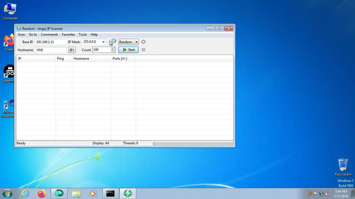Click the Show desktop button
This screenshot has height=199, width=355.
click(x=353, y=193)
